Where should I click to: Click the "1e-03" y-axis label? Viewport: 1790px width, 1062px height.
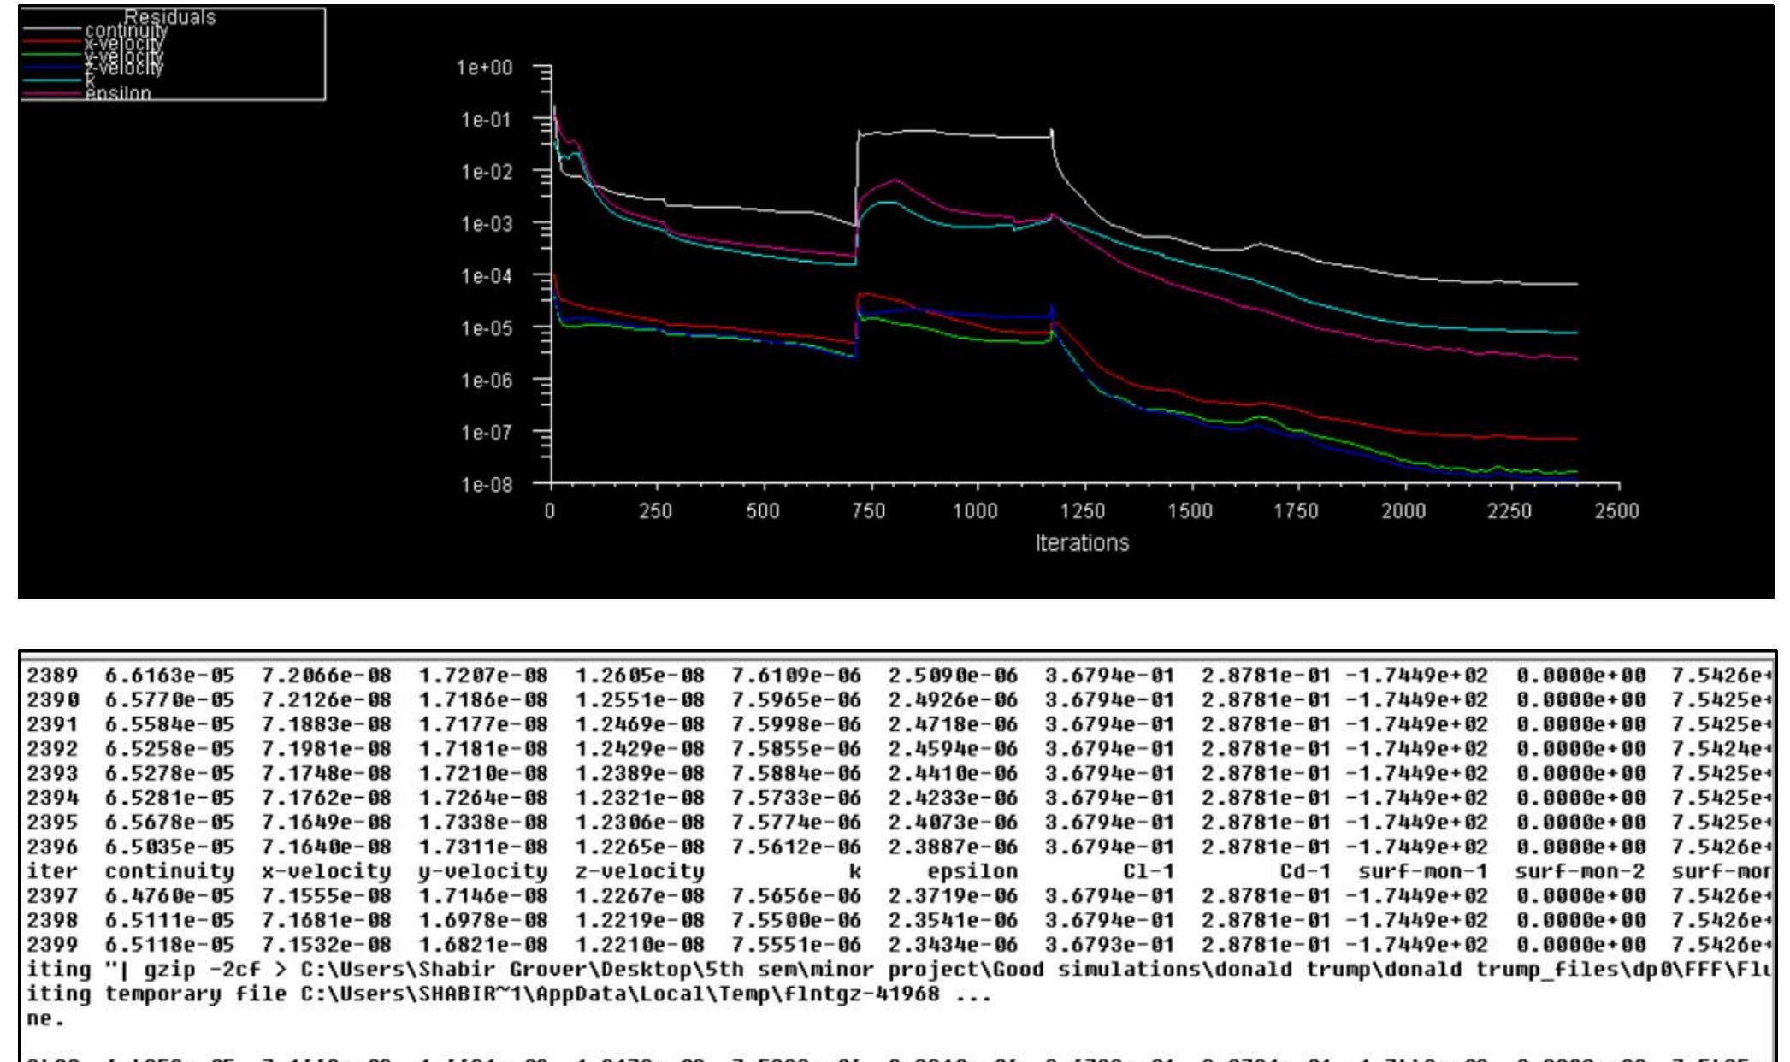(485, 224)
